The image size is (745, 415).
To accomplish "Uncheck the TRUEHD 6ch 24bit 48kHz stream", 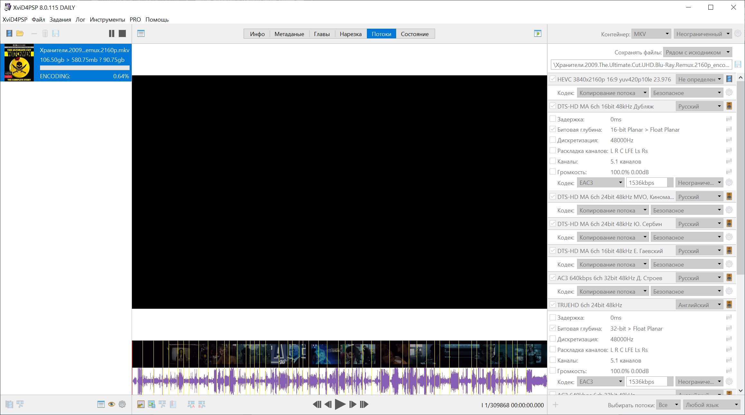I will tap(553, 305).
